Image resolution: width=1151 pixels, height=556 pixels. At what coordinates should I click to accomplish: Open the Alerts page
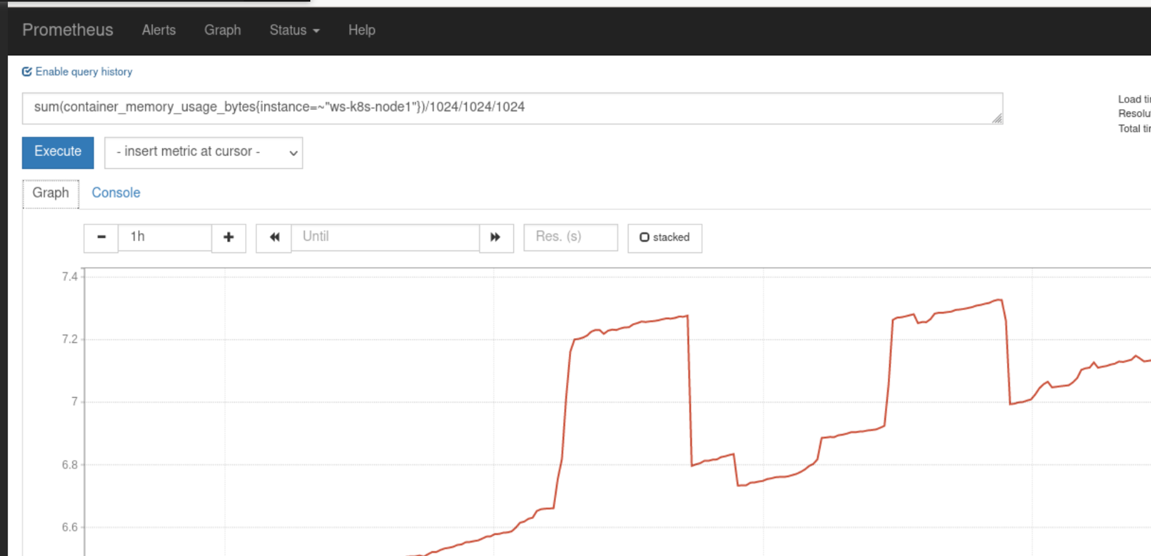[x=159, y=30]
